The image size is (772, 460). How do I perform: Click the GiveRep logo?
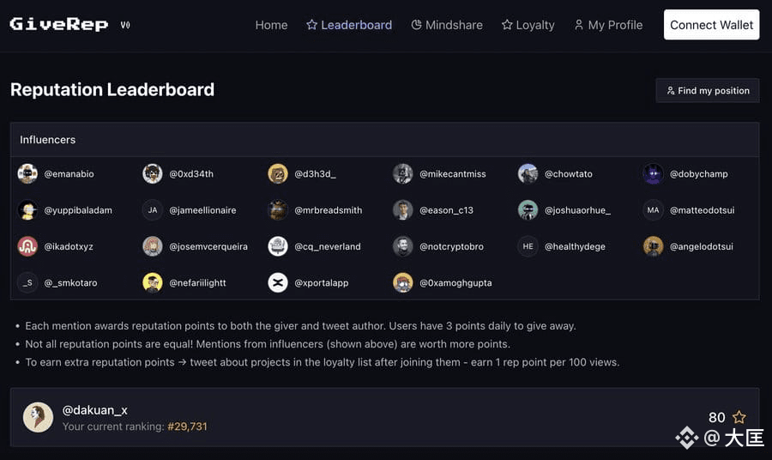point(59,25)
